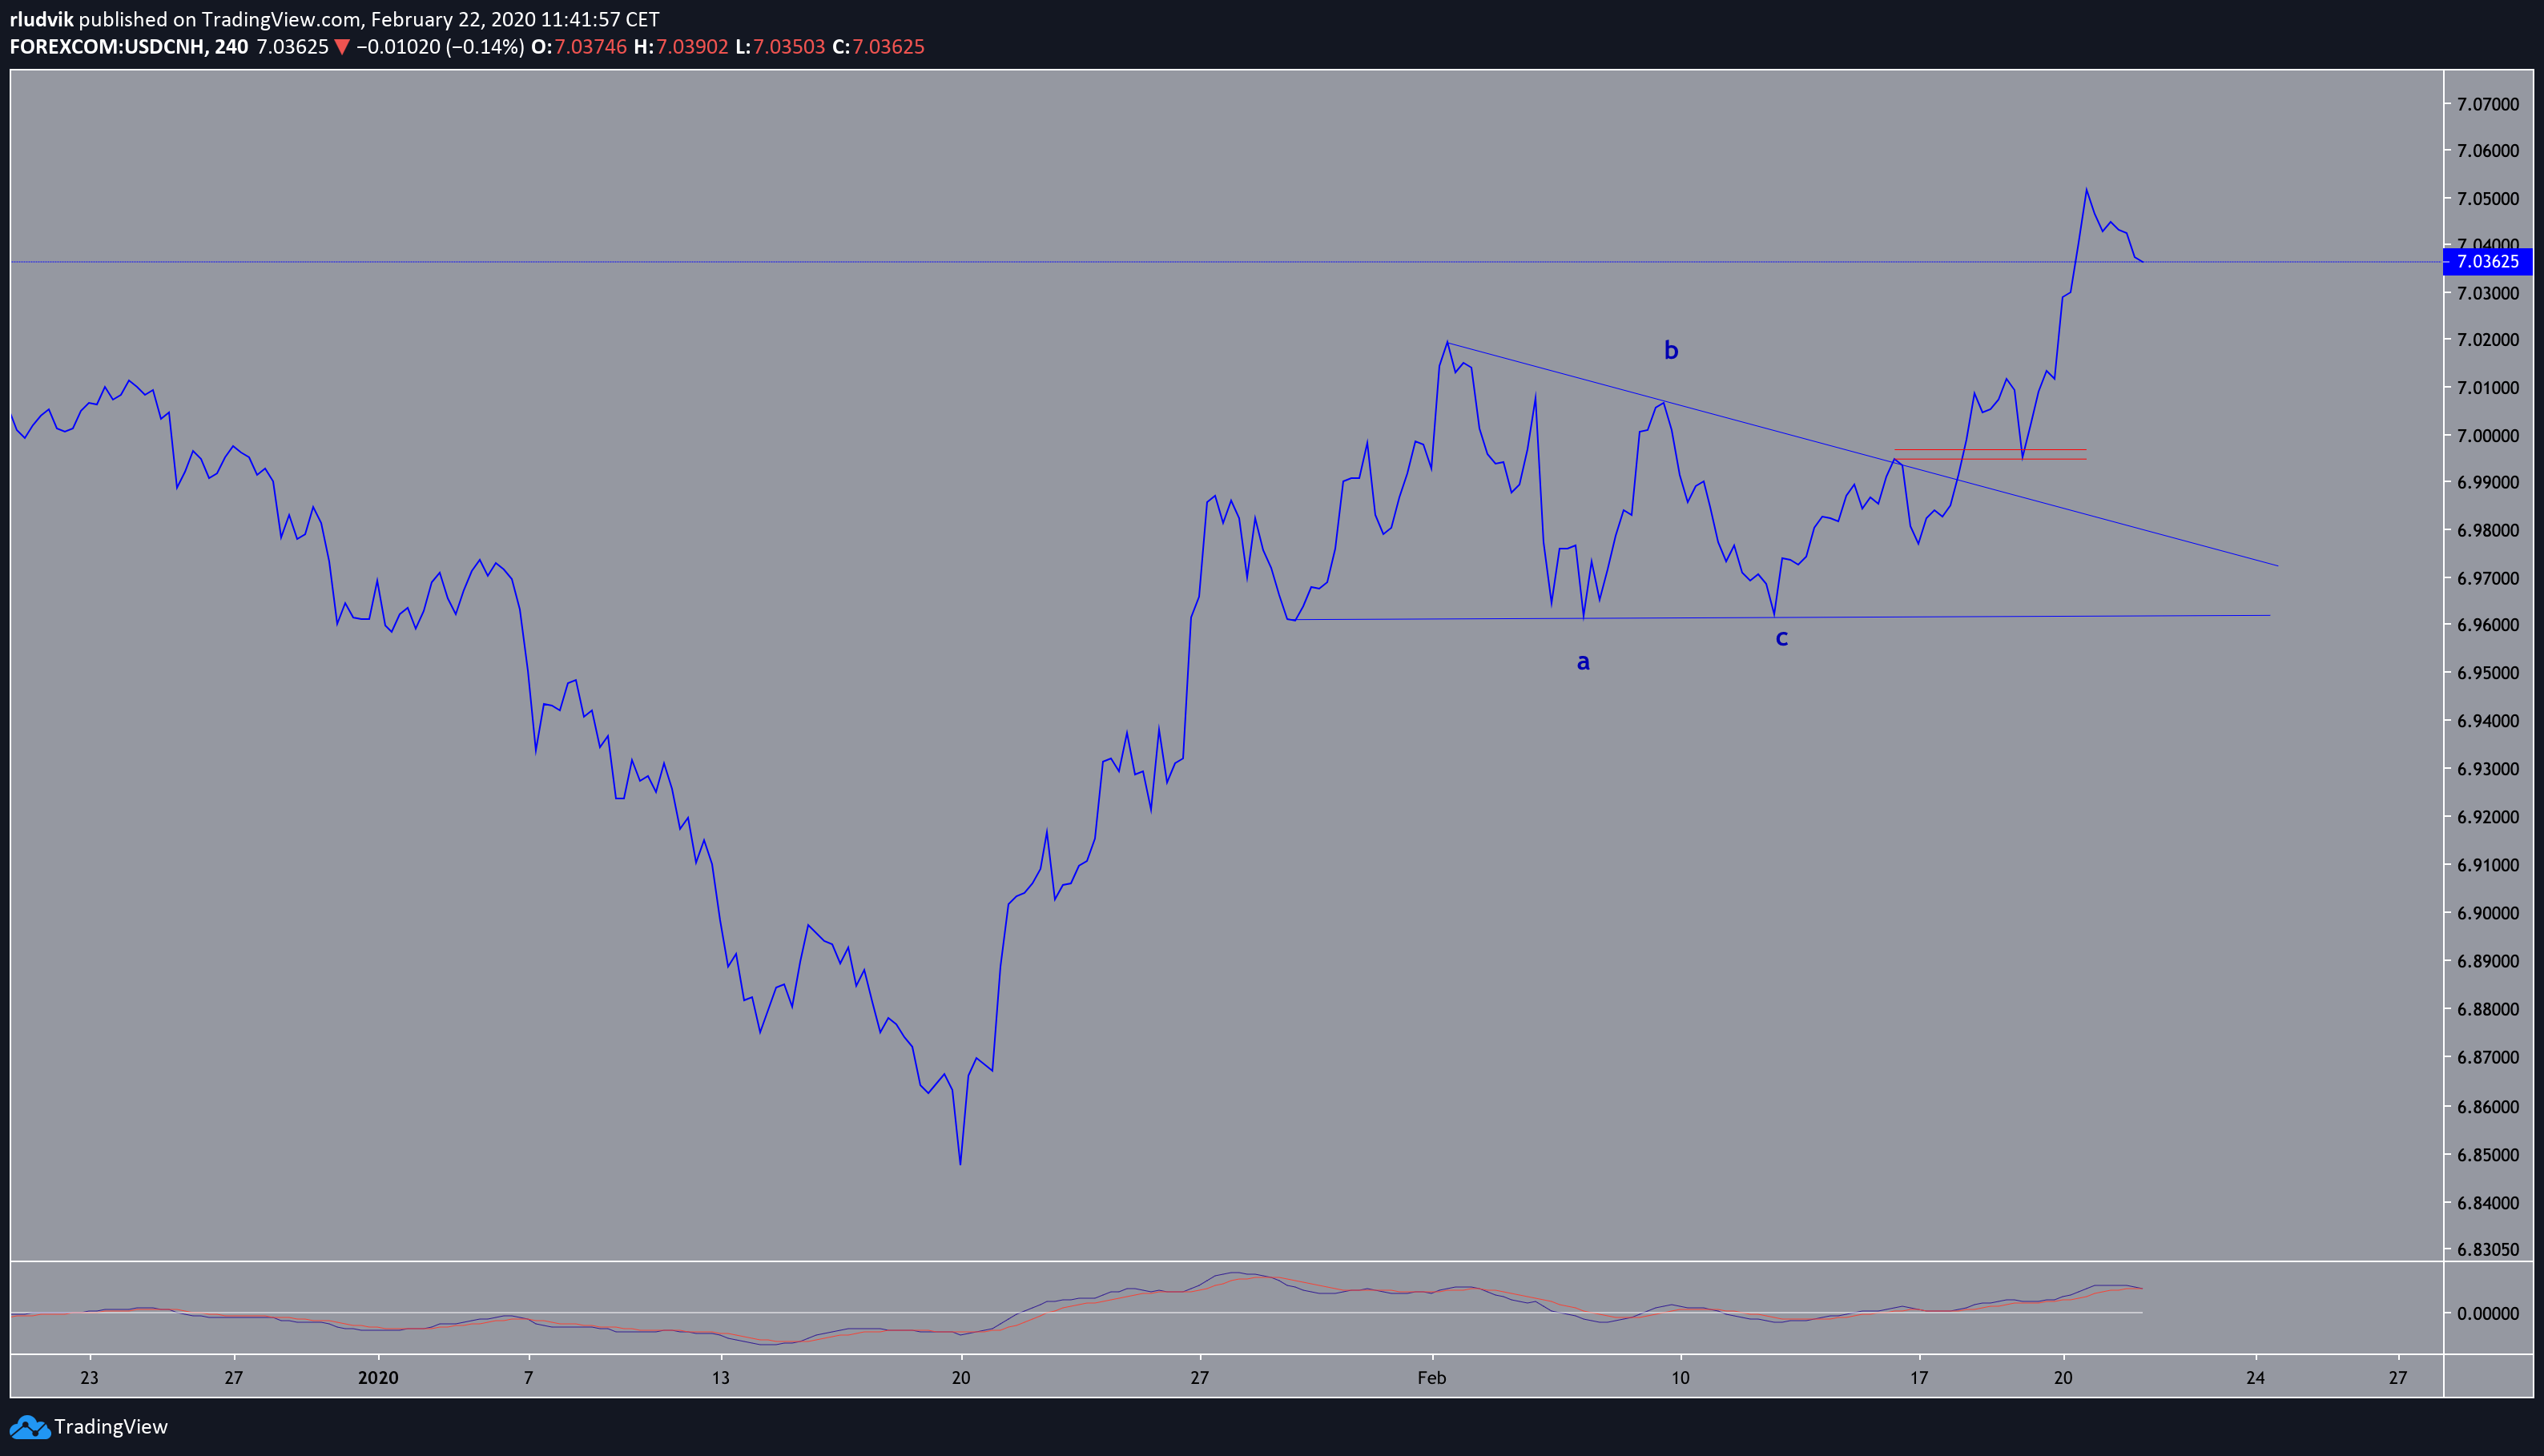The width and height of the screenshot is (2544, 1456).
Task: Click indicator axis label 0.00000
Action: click(x=2487, y=1313)
